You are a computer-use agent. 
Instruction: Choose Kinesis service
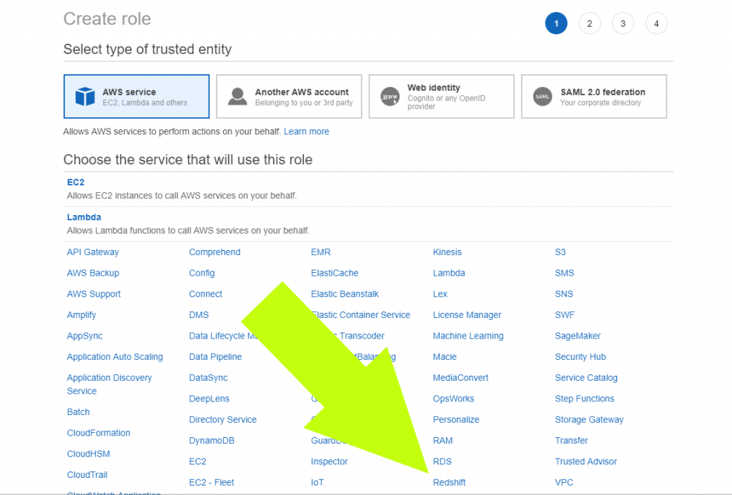click(447, 252)
